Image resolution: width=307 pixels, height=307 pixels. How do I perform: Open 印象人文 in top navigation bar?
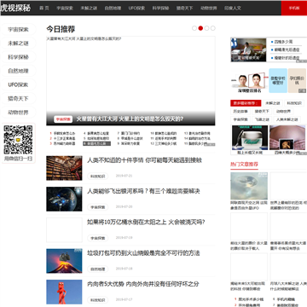tap(233, 8)
